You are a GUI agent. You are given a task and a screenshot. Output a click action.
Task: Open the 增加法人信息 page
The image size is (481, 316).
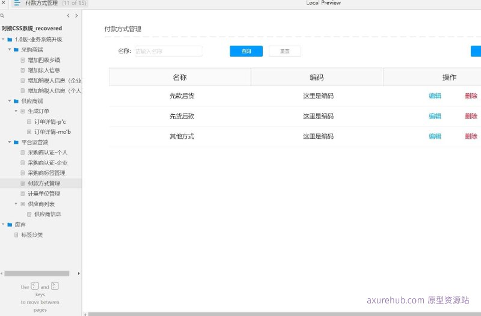click(x=44, y=70)
